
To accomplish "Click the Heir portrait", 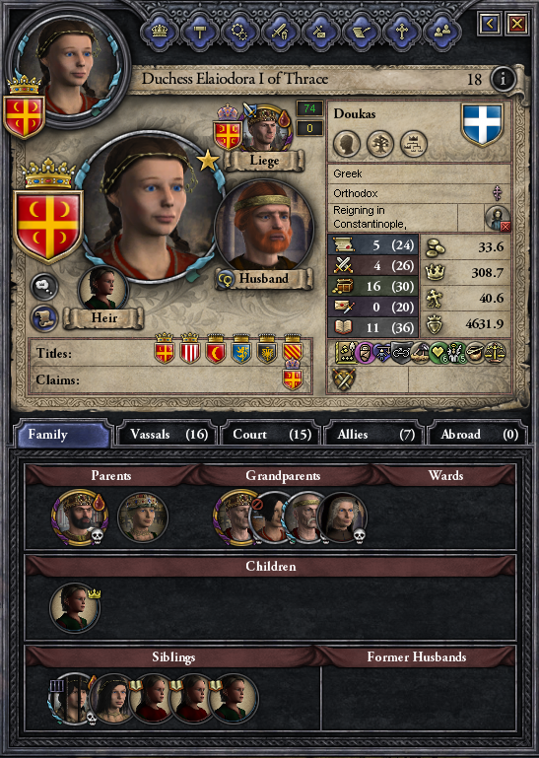I will click(102, 290).
